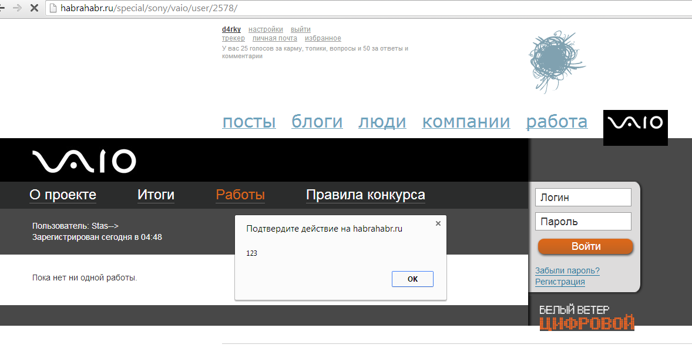Click the Зарегистрирован сегодня в 04:48 text
Image resolution: width=692 pixels, height=351 pixels.
97,237
